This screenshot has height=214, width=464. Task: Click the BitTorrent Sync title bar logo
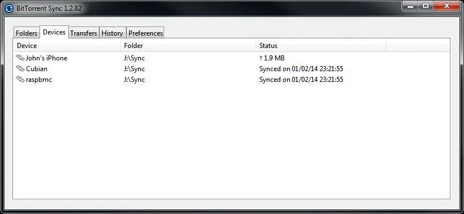[x=9, y=8]
